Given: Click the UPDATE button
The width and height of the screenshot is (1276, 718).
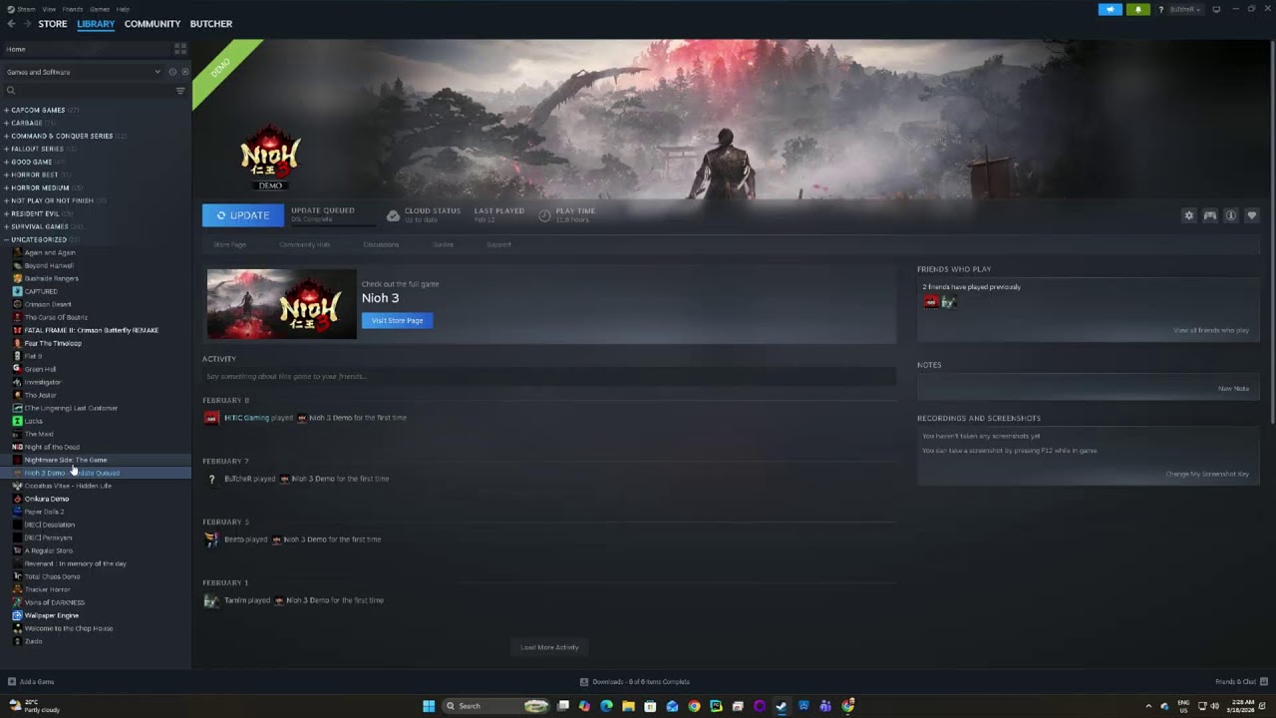Looking at the screenshot, I should coord(243,215).
